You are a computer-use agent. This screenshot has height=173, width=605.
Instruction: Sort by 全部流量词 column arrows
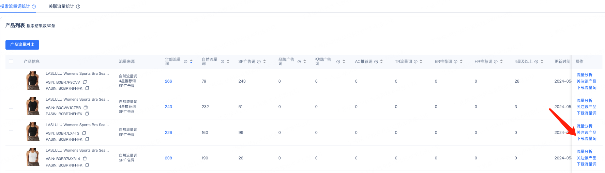pyautogui.click(x=191, y=62)
